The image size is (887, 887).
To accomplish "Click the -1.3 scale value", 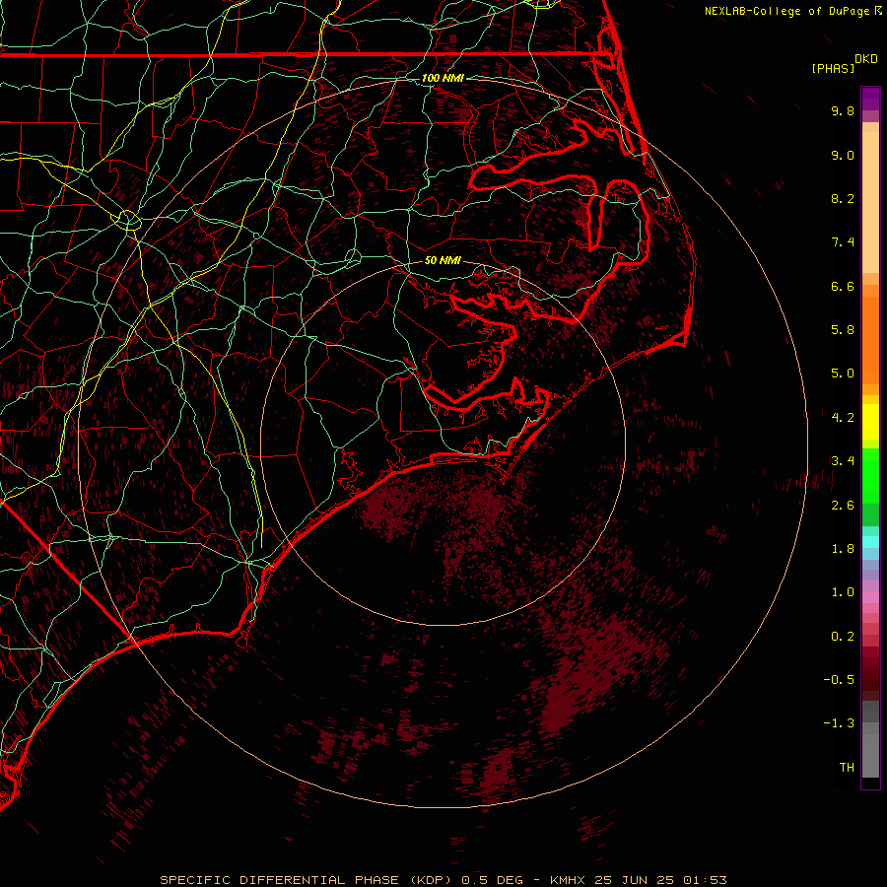I will pyautogui.click(x=839, y=723).
